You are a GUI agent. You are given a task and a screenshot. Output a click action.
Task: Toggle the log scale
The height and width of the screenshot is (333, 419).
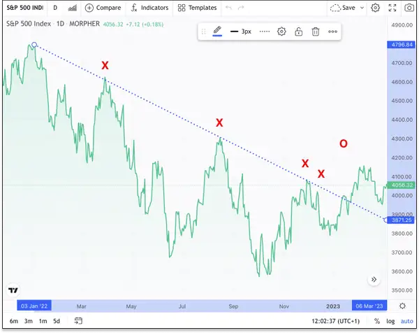(390, 321)
